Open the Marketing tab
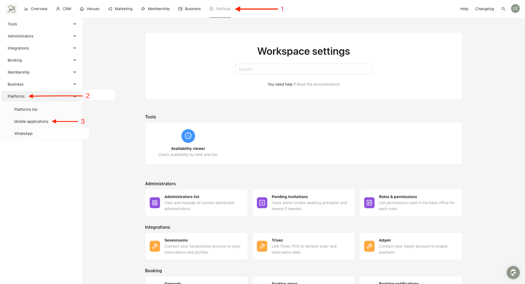 click(120, 9)
